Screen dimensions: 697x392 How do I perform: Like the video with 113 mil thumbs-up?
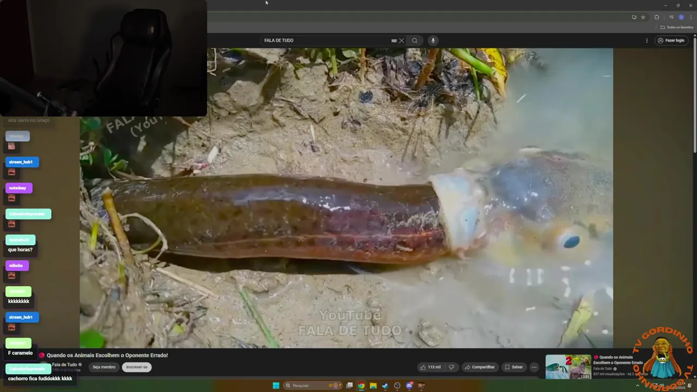pyautogui.click(x=430, y=367)
